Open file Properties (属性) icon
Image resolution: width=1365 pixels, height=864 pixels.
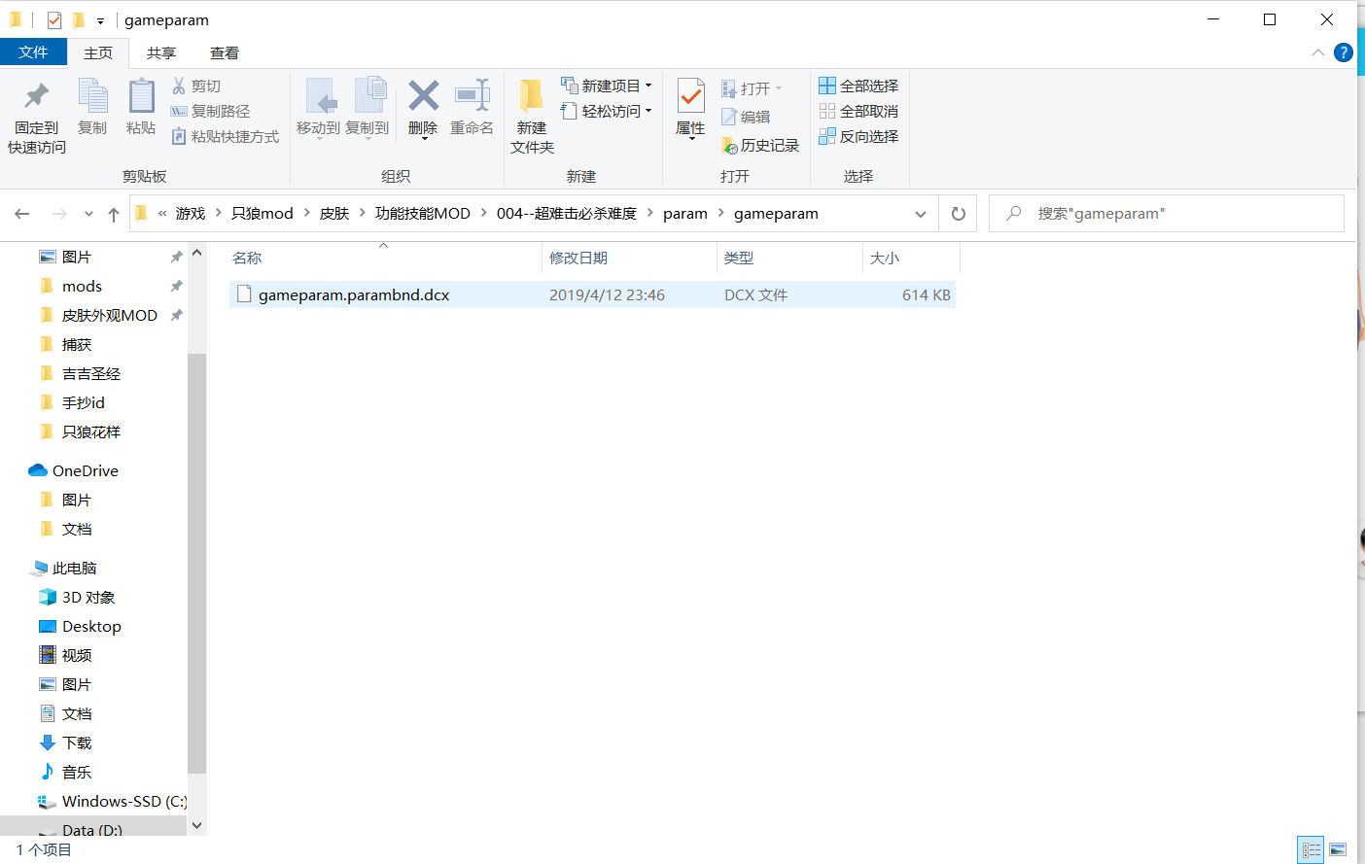[690, 97]
